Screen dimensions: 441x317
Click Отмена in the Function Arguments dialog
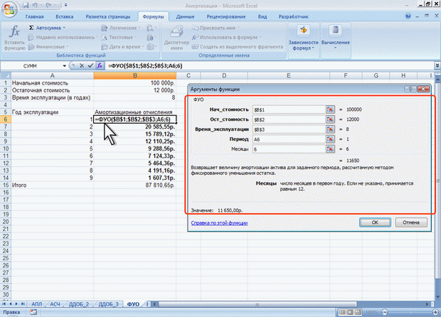coord(411,222)
